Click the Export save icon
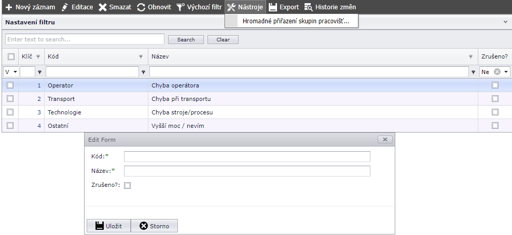Screen dimensions: 512x235 click(x=273, y=7)
